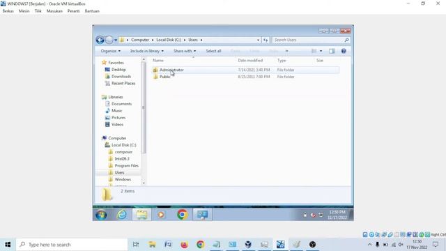Open Program Files folder in tree
Screen dimensions: 446x251
(127, 165)
